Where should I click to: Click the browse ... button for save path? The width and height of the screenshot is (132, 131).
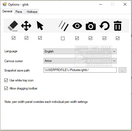tap(122, 70)
